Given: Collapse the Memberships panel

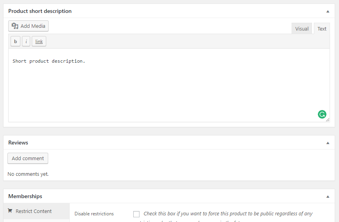Looking at the screenshot, I should tap(328, 196).
